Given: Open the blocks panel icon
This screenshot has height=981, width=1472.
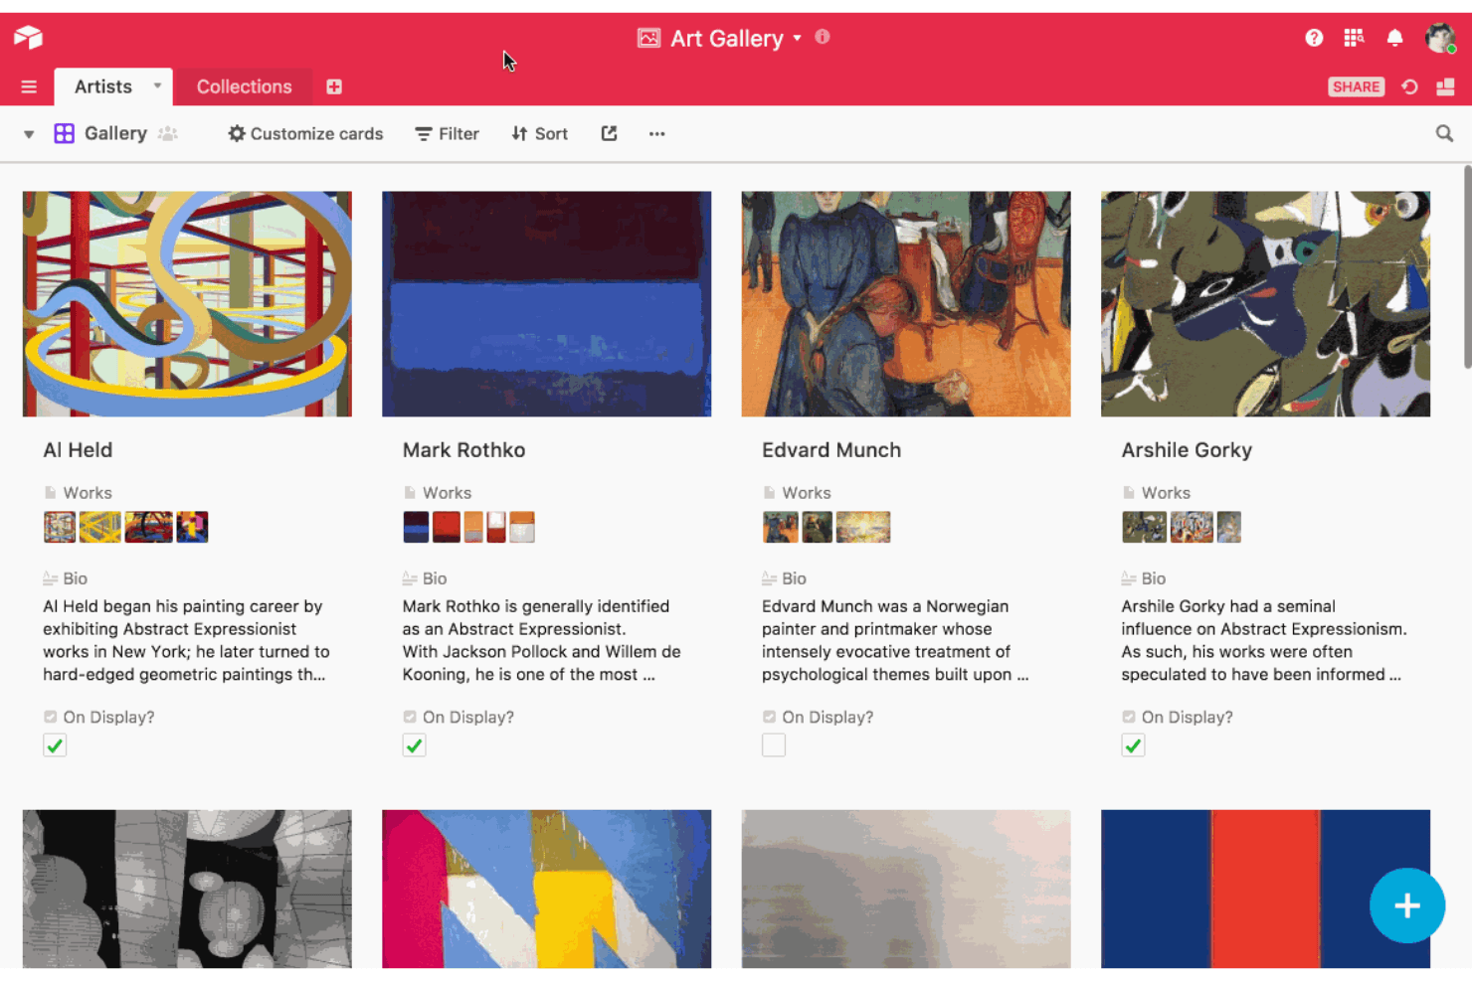Looking at the screenshot, I should [1445, 86].
